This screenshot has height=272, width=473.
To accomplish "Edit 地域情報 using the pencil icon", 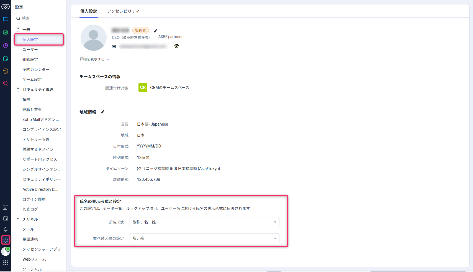I will (x=103, y=112).
